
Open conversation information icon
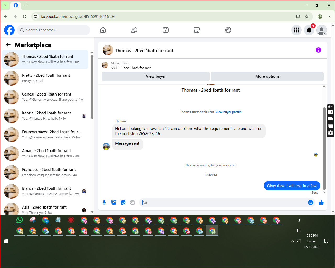[319, 50]
